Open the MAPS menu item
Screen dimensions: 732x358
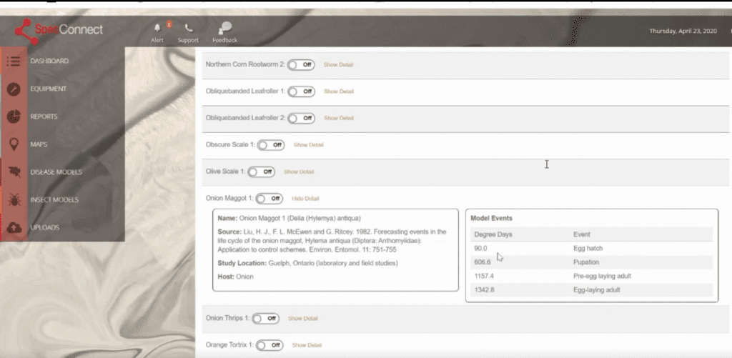click(39, 144)
